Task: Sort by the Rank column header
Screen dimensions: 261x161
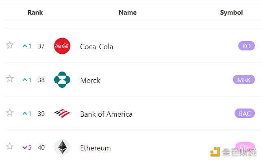Action: coord(35,13)
